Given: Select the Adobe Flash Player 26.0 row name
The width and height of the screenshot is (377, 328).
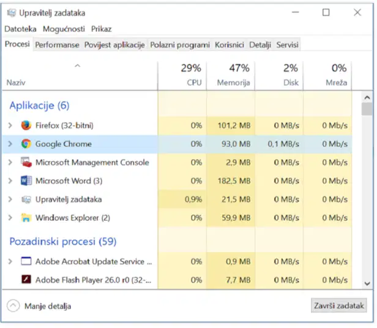Looking at the screenshot, I should [x=93, y=280].
